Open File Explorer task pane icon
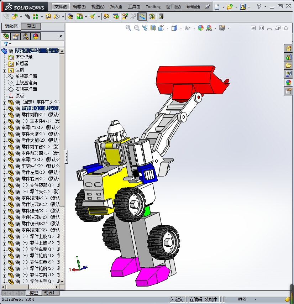The height and width of the screenshot is (304, 294). pos(288,65)
